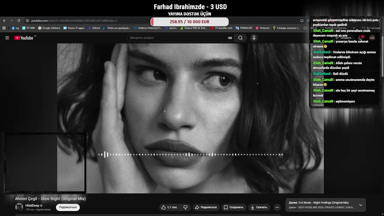Click the 'Создать' create button
The image size is (384, 216).
click(x=343, y=38)
